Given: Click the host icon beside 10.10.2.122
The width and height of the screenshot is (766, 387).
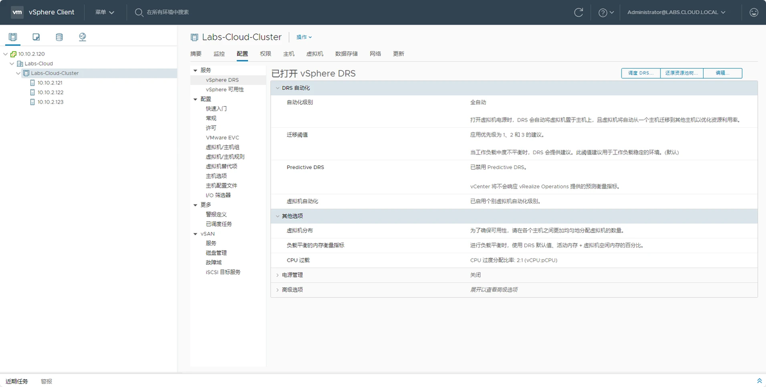Looking at the screenshot, I should (33, 93).
